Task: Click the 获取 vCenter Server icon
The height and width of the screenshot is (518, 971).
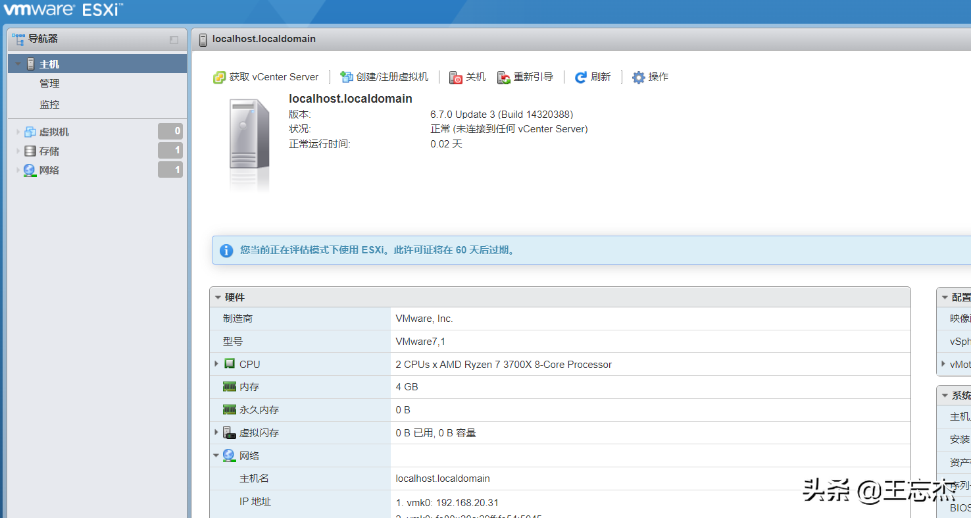Action: click(x=219, y=78)
